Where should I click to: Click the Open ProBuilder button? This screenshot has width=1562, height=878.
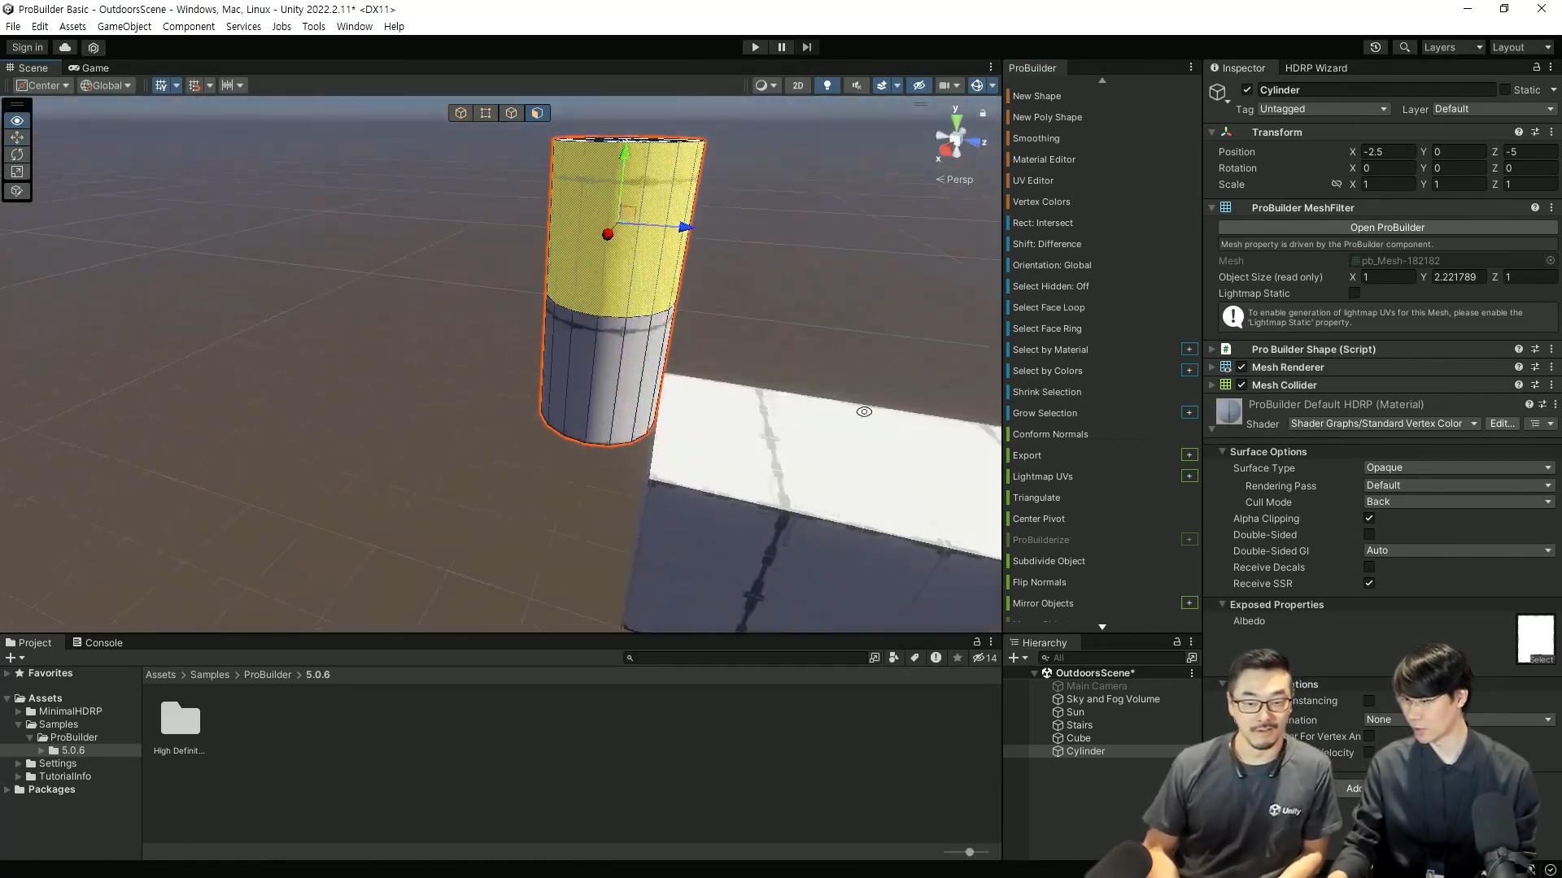pos(1387,228)
